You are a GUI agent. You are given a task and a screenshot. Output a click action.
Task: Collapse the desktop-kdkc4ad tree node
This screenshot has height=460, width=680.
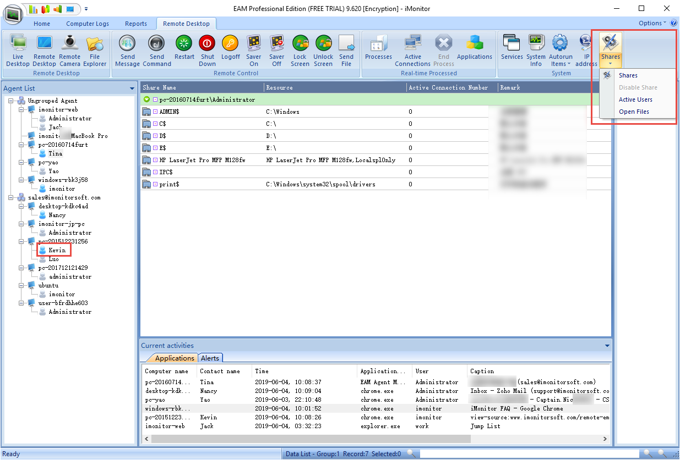(x=21, y=206)
